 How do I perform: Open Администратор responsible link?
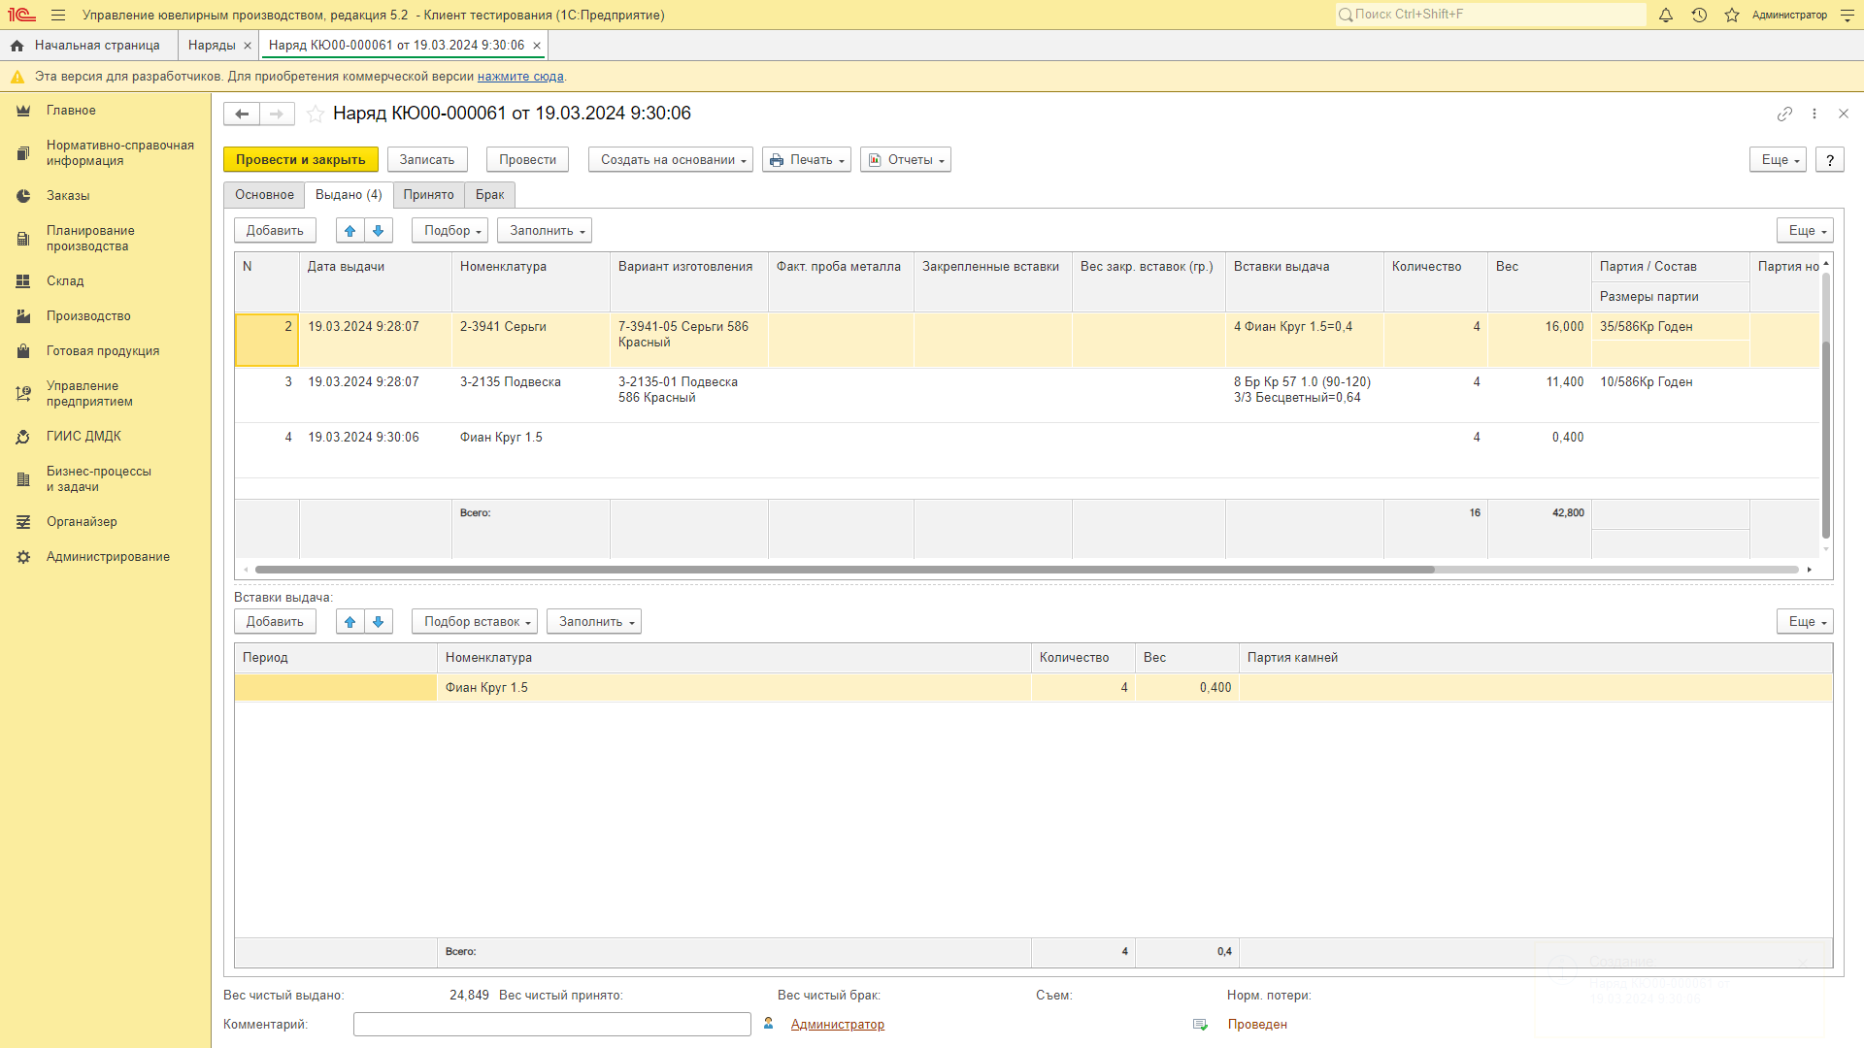(x=837, y=1025)
